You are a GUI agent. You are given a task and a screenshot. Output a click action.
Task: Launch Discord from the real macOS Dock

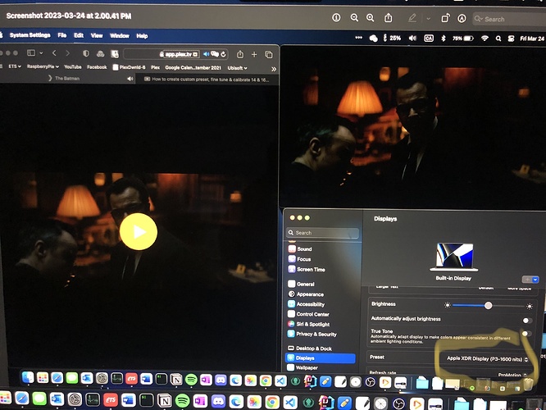click(218, 402)
